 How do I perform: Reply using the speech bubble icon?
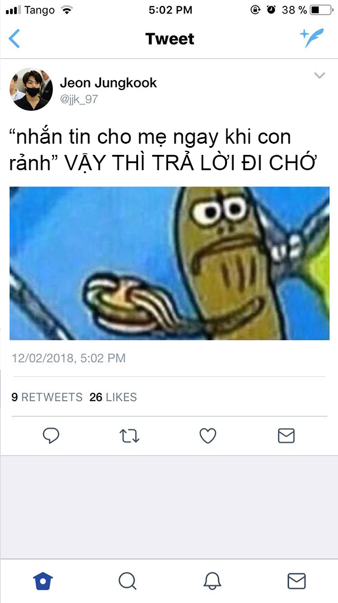pyautogui.click(x=51, y=436)
